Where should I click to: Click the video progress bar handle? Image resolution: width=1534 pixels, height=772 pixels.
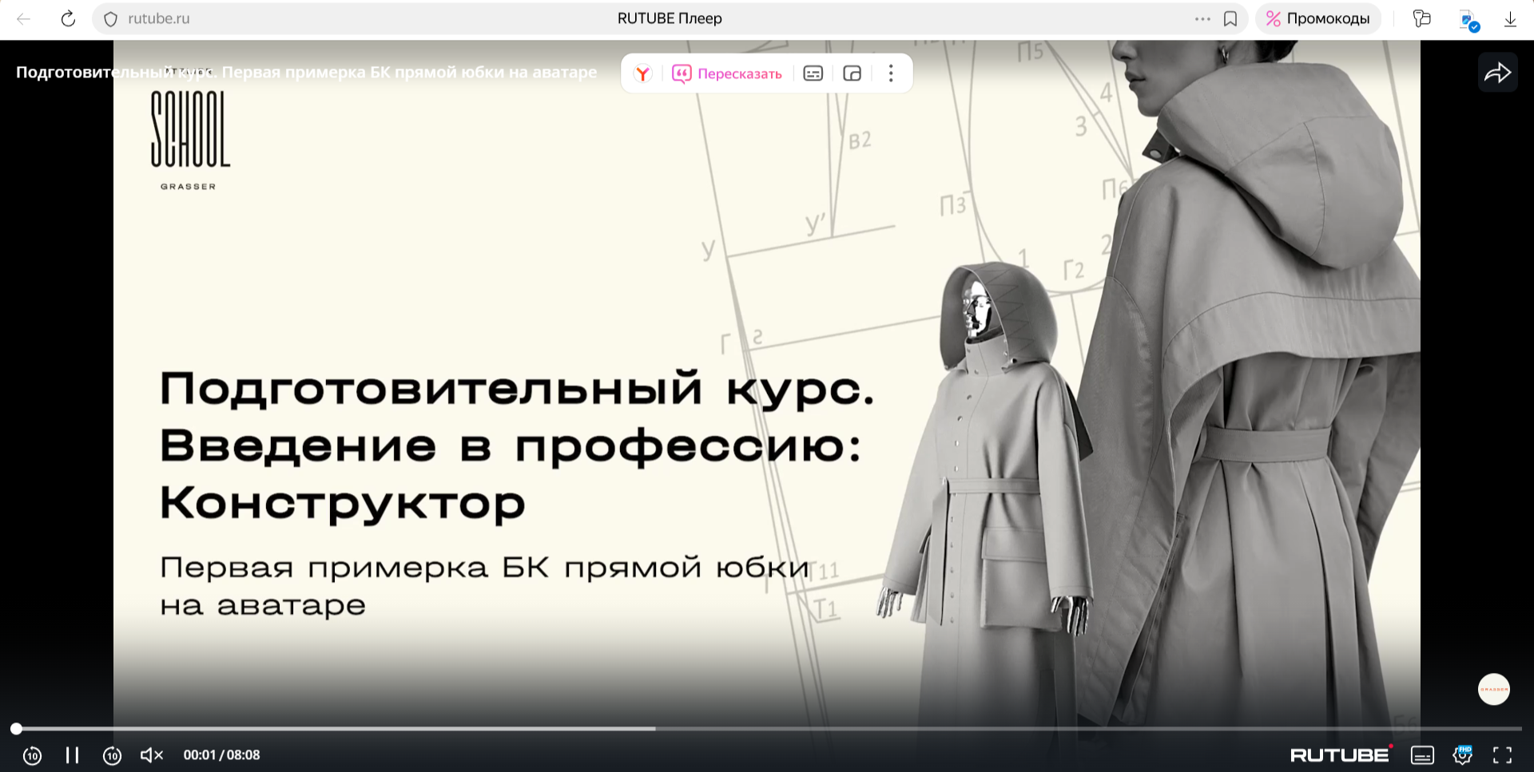pos(16,729)
